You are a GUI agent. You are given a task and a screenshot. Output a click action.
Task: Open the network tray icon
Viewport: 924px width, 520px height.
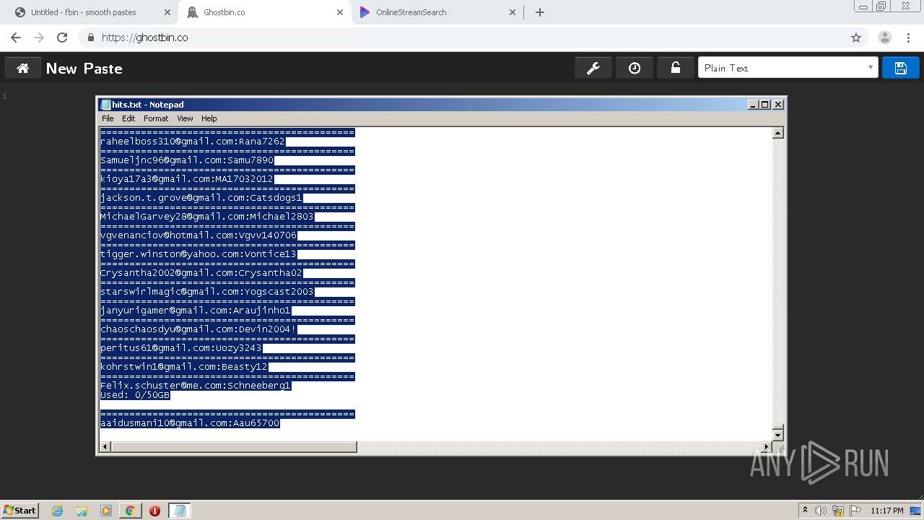click(x=838, y=511)
